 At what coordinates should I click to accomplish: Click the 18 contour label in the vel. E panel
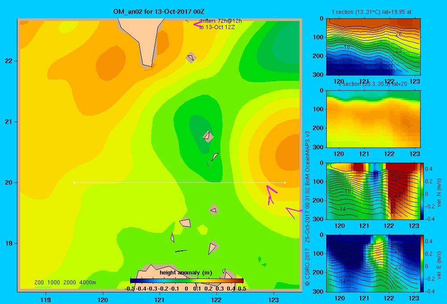(x=347, y=264)
